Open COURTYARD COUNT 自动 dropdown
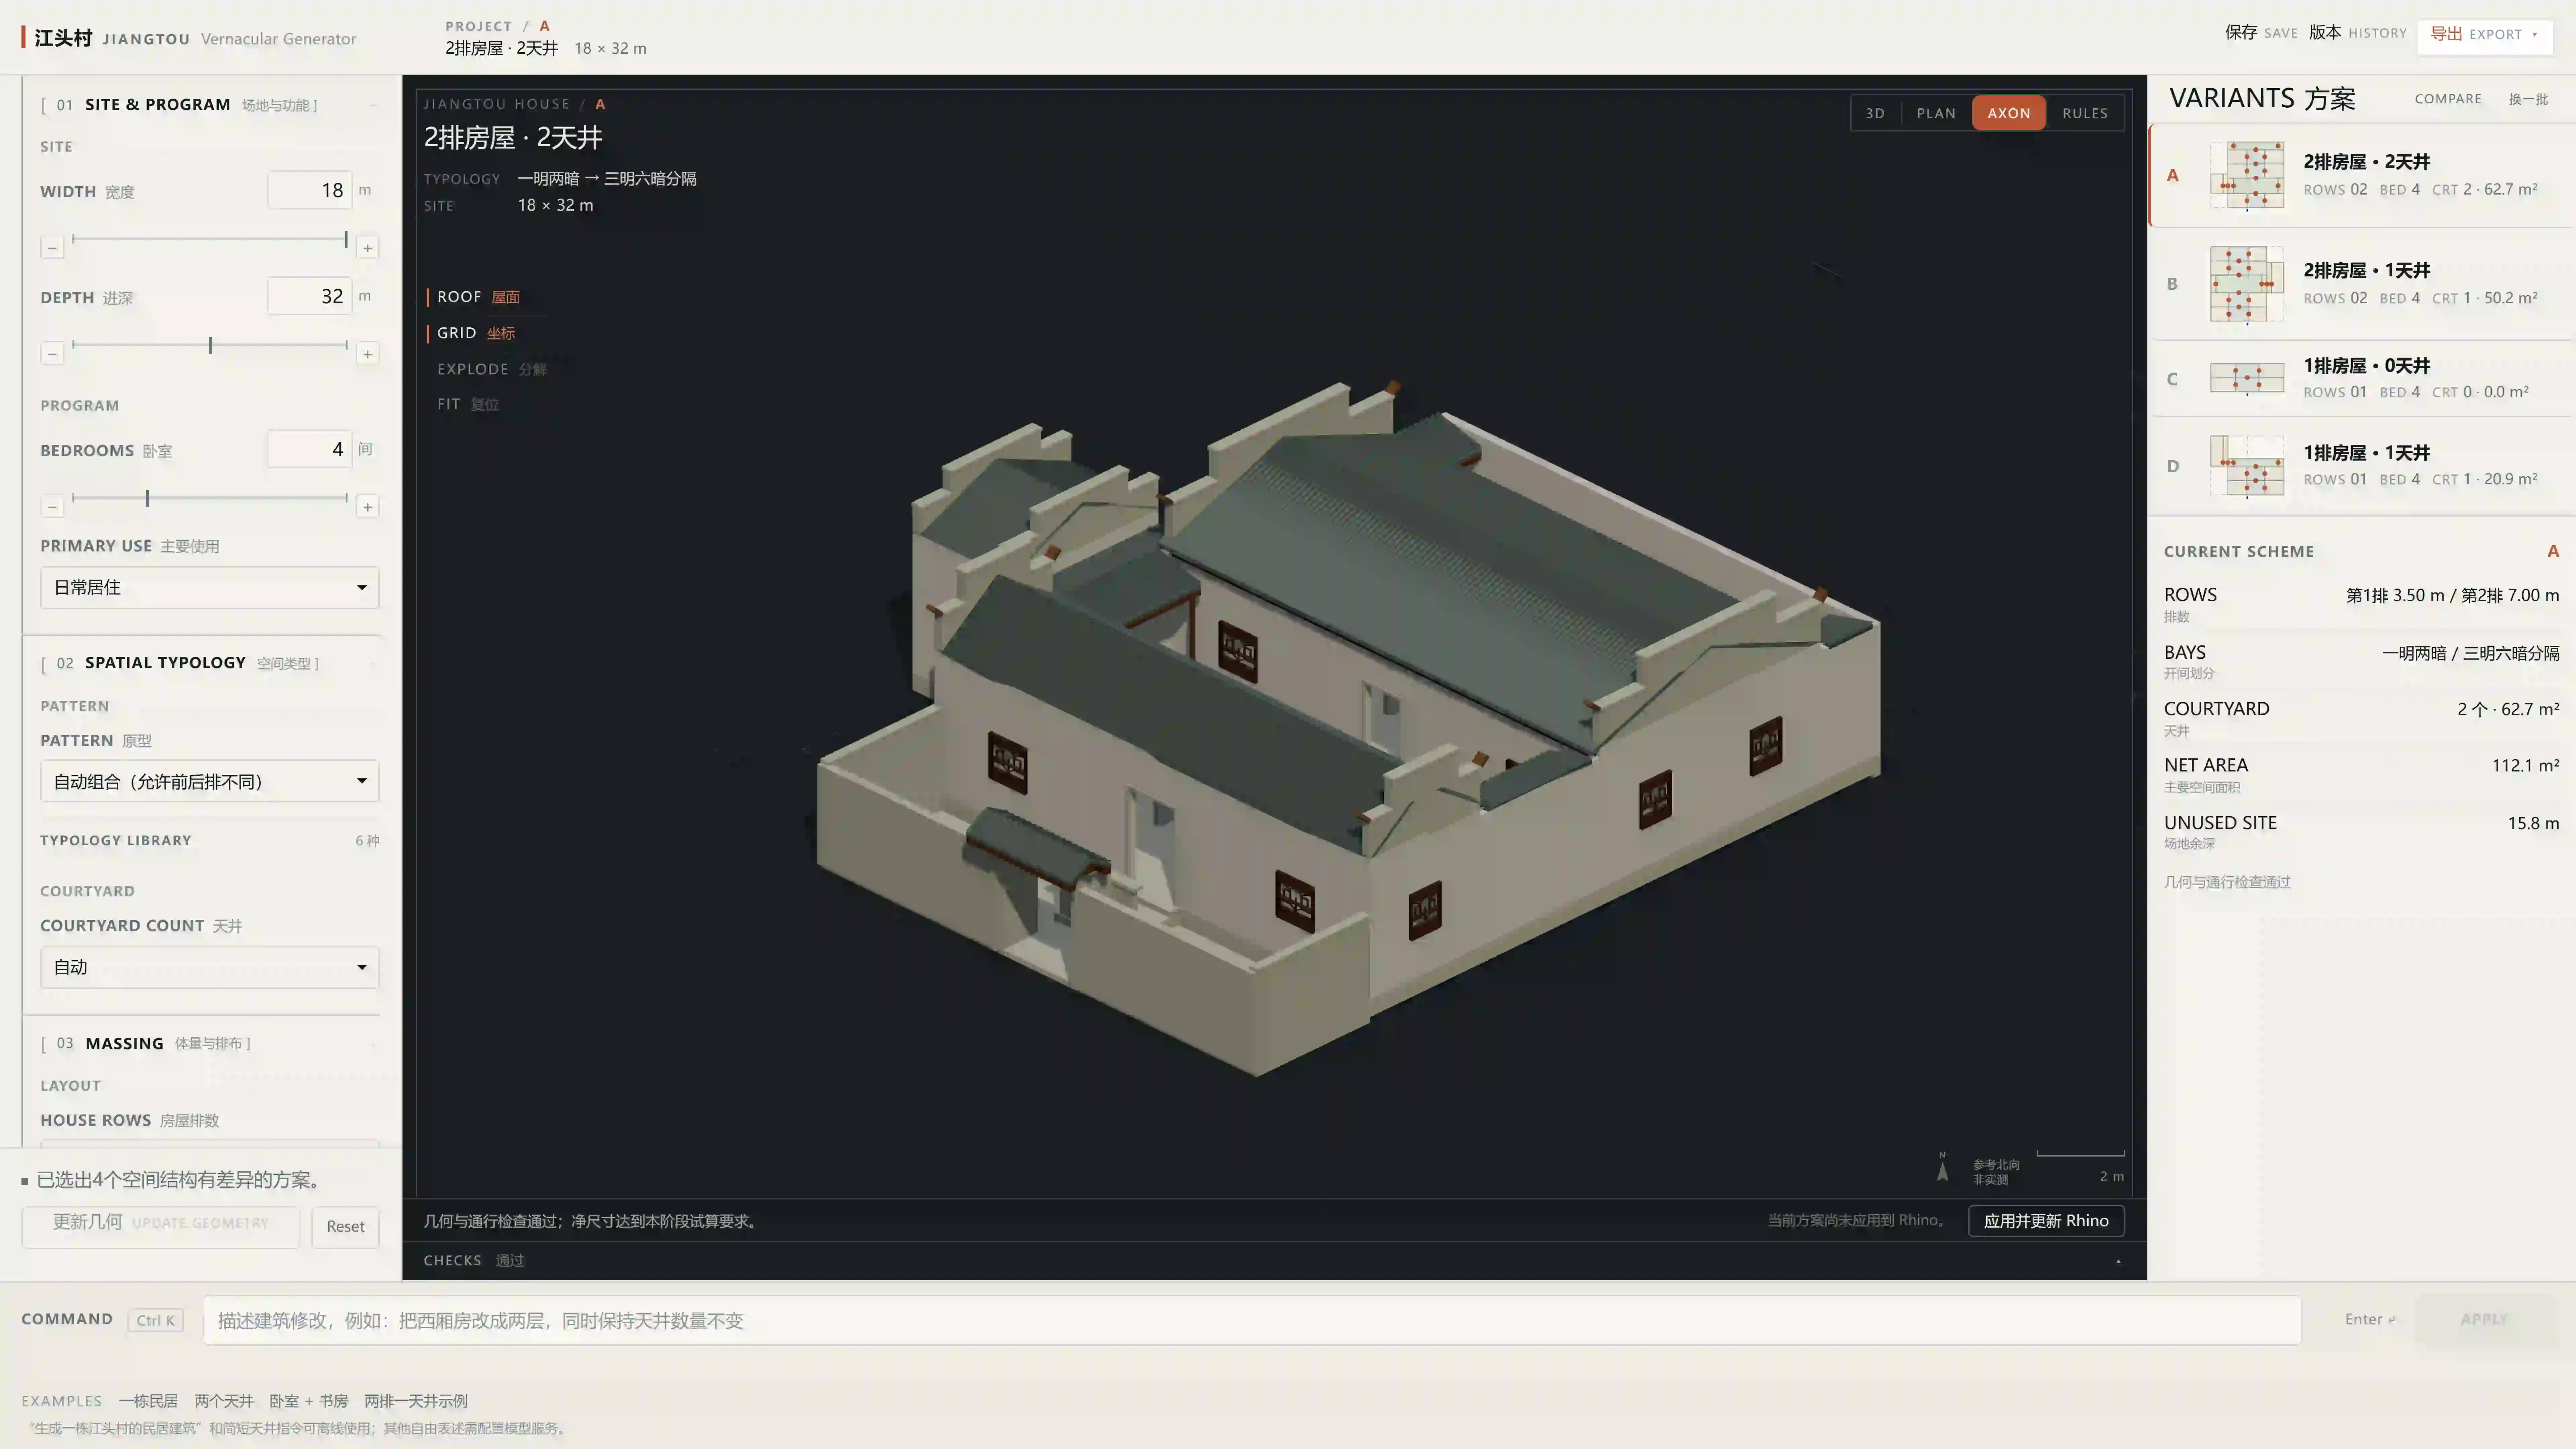The height and width of the screenshot is (1449, 2576). click(x=210, y=967)
